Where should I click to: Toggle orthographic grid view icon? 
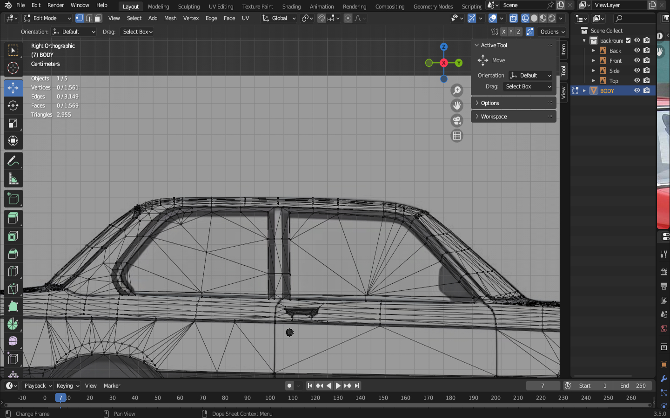tap(457, 136)
